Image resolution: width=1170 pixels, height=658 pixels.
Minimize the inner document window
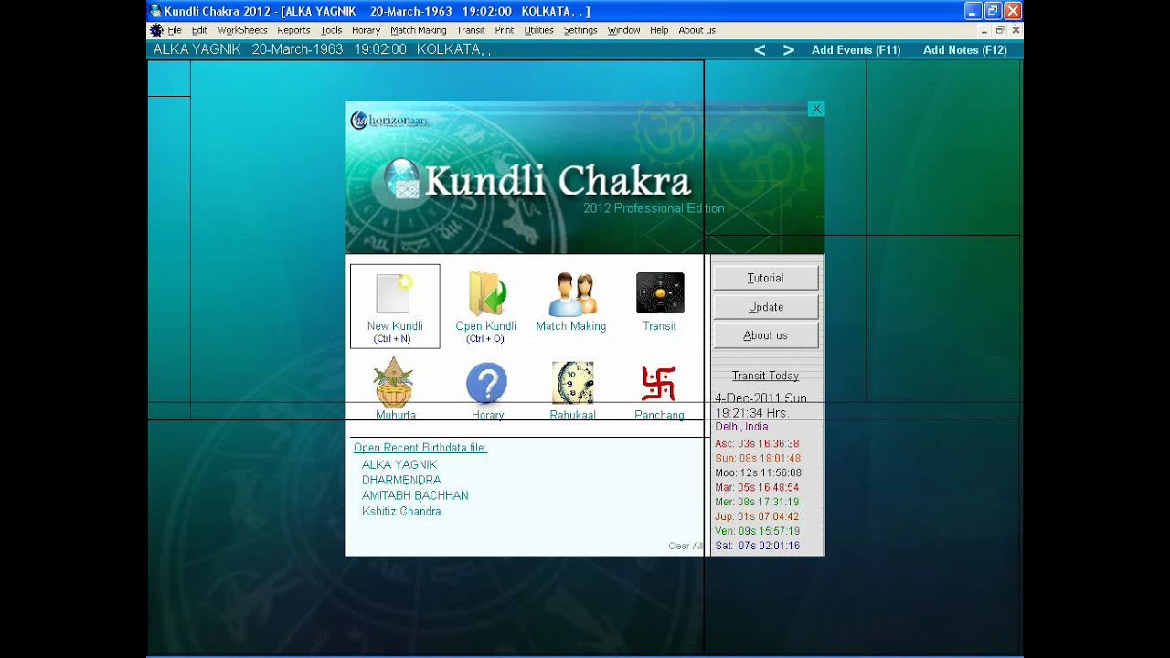coord(984,30)
